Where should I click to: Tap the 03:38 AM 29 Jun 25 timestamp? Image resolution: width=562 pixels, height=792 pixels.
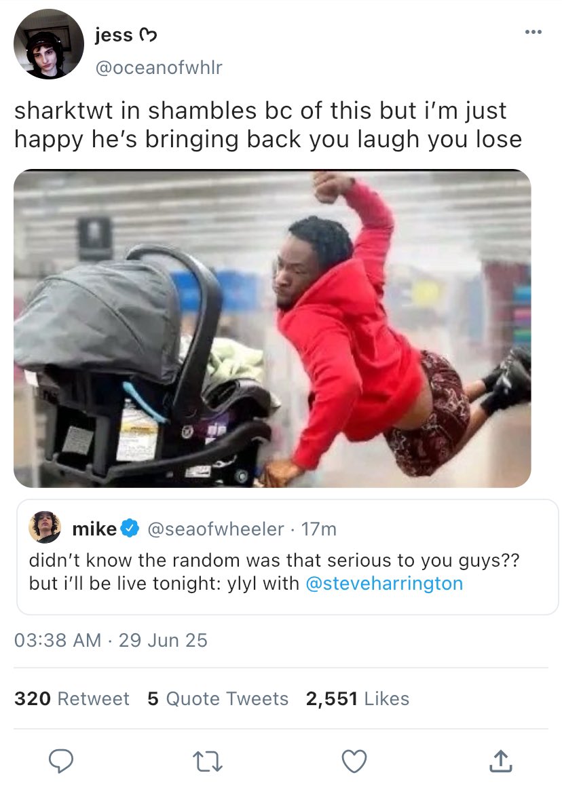tap(111, 640)
